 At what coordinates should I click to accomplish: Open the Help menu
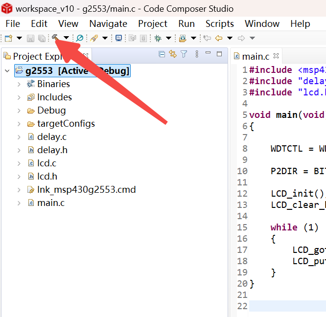click(300, 23)
